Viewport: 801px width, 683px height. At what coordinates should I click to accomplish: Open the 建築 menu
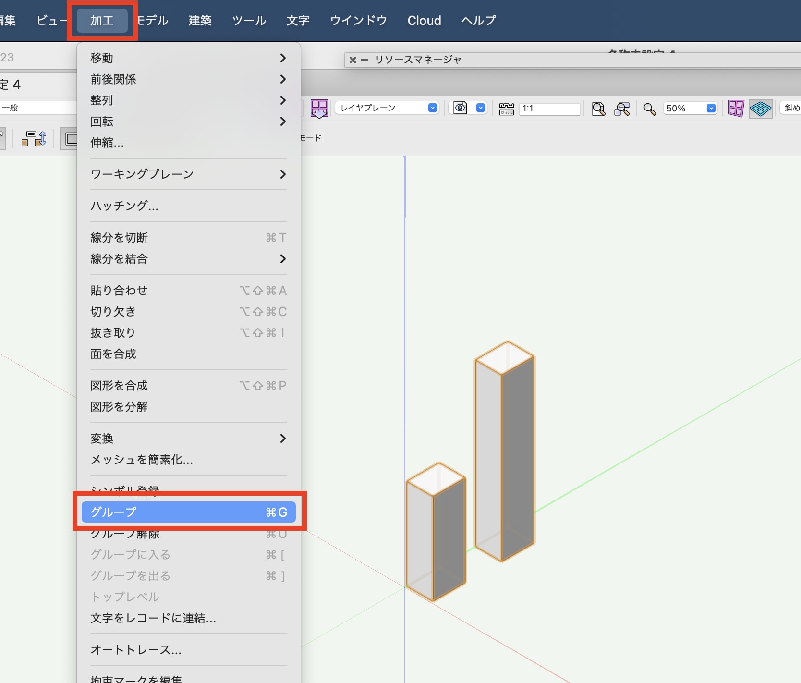tap(200, 21)
